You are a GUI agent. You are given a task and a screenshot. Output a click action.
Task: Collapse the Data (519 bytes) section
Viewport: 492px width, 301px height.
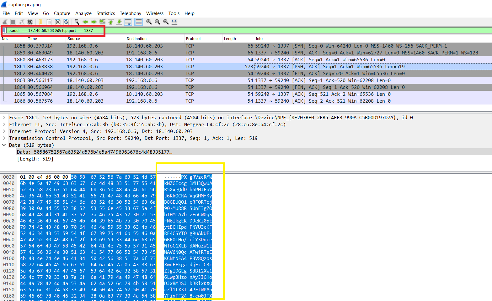click(x=4, y=145)
